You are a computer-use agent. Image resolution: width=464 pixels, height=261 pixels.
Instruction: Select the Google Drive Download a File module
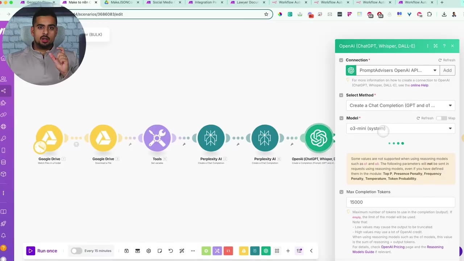pos(103,138)
